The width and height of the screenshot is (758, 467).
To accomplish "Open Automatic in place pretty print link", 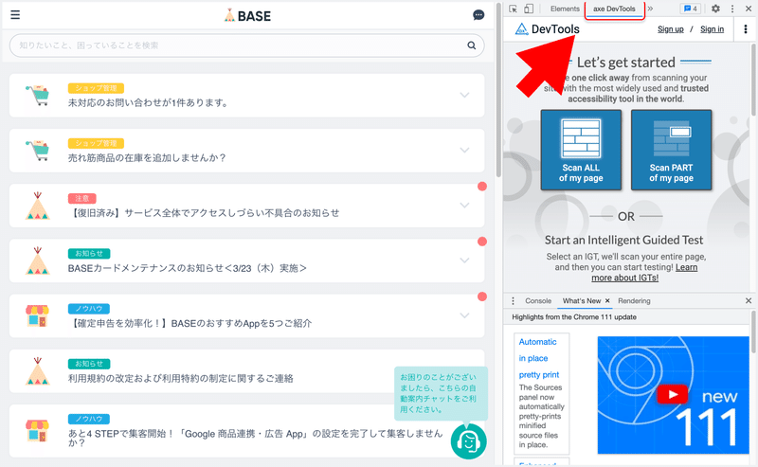I will [x=538, y=358].
